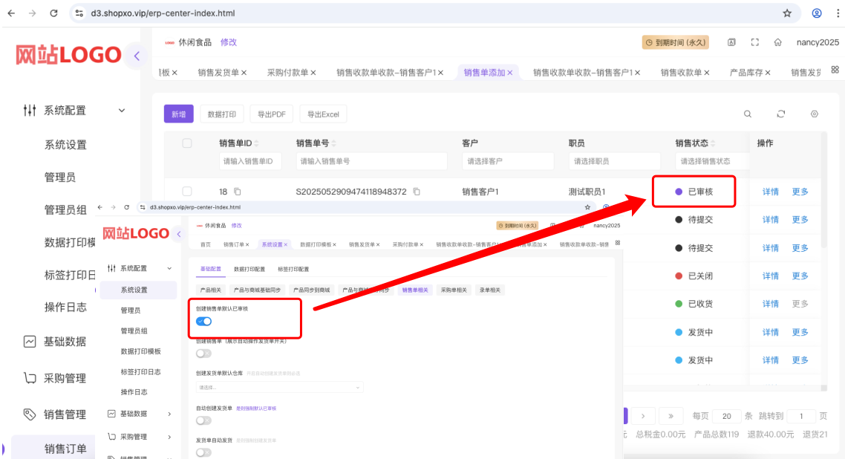Select the 录单相关 settings category
Screen dimensions: 845x459
tap(490, 290)
